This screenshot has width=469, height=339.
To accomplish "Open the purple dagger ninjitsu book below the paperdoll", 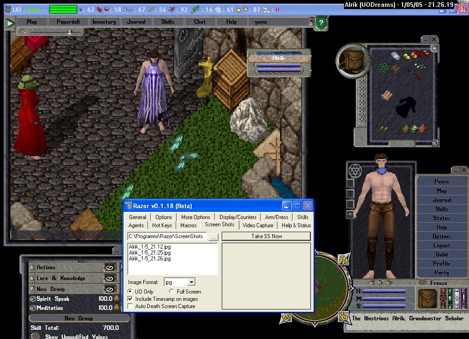I will click(x=463, y=299).
